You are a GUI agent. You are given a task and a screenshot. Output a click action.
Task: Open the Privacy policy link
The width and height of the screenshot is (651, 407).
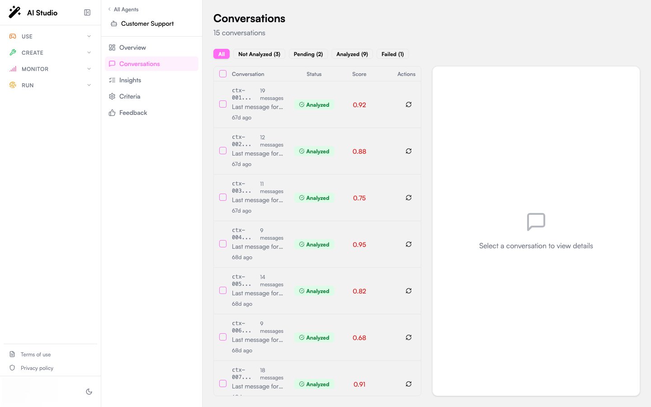point(37,368)
